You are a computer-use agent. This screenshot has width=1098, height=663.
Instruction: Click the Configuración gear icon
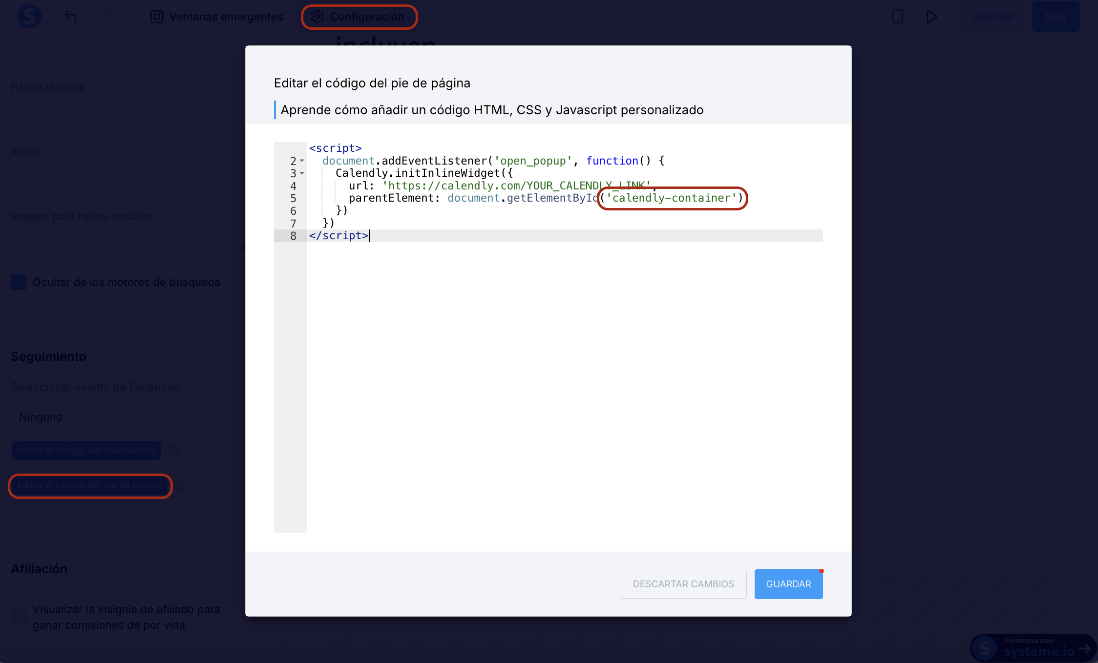317,17
